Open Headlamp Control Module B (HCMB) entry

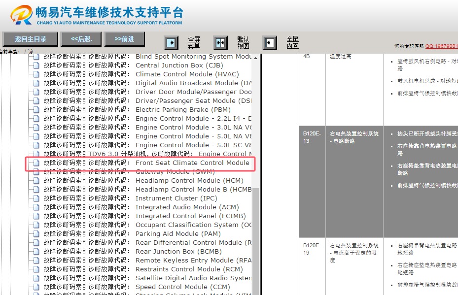(147, 190)
